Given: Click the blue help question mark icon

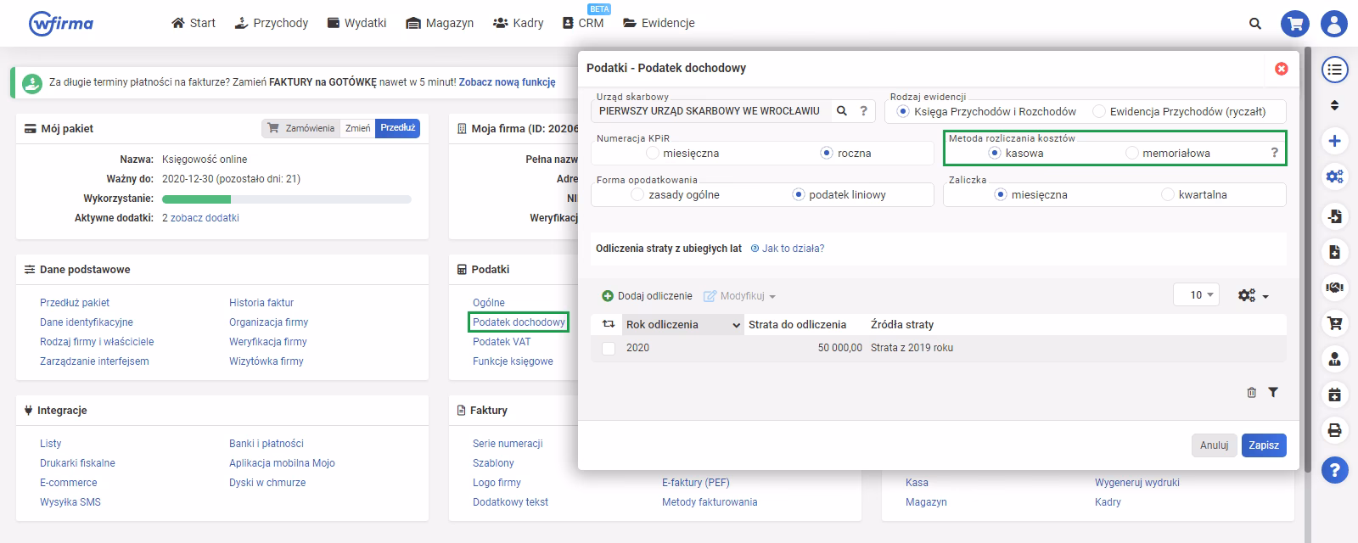Looking at the screenshot, I should [x=1334, y=469].
